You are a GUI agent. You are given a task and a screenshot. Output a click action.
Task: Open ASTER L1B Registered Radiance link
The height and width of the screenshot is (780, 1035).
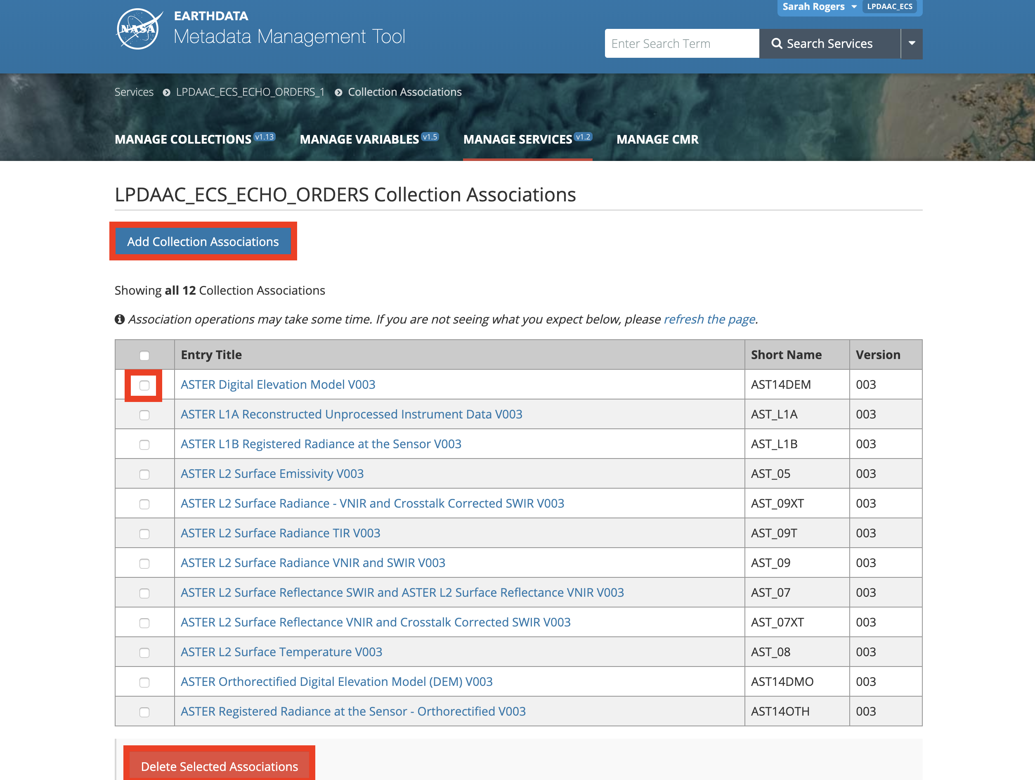click(x=321, y=444)
